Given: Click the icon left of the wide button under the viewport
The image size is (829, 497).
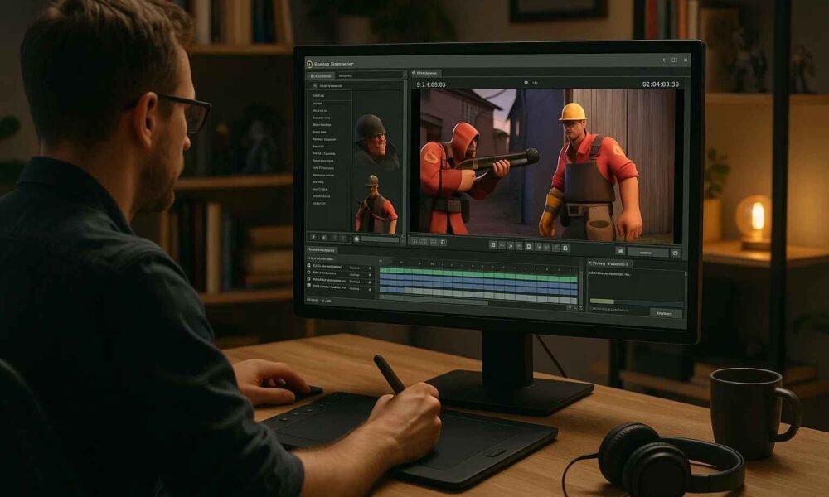Looking at the screenshot, I should 620,252.
